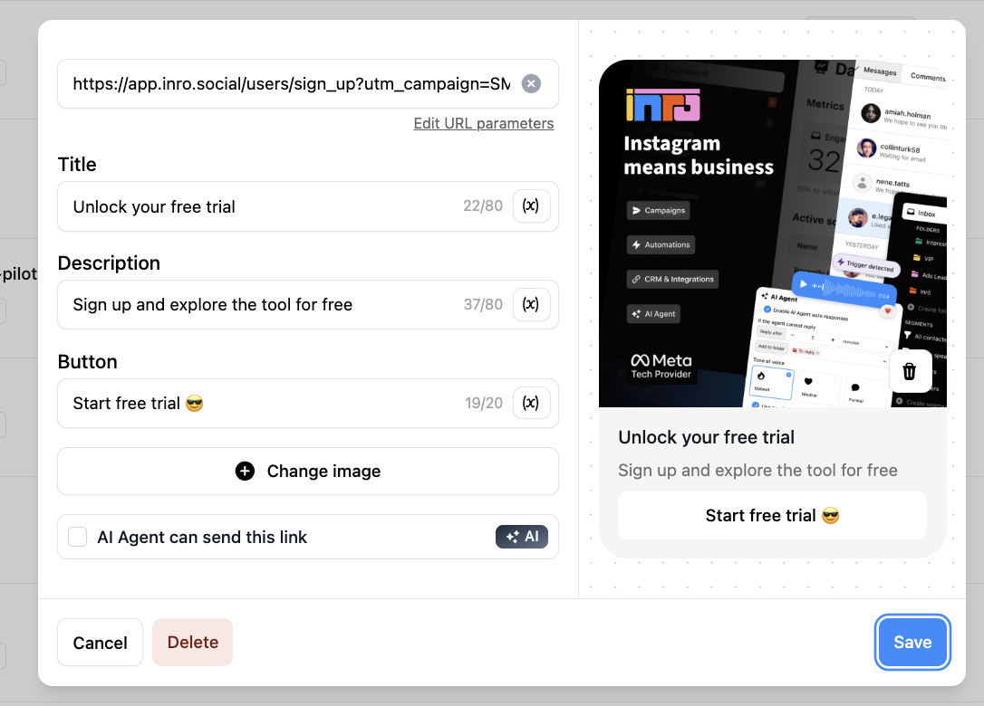Open Edit URL parameters link
The height and width of the screenshot is (706, 984).
[483, 123]
